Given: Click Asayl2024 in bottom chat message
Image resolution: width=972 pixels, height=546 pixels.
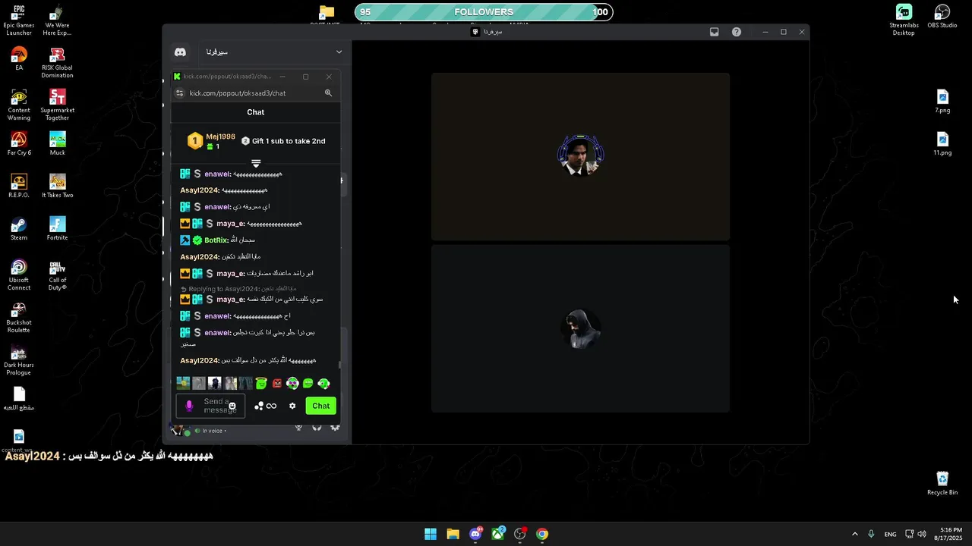Looking at the screenshot, I should tap(200, 361).
